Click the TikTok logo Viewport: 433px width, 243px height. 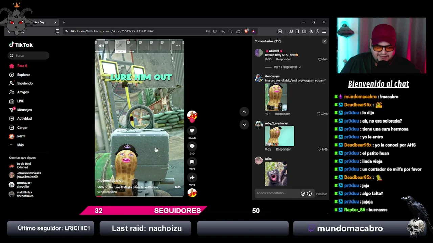(21, 45)
